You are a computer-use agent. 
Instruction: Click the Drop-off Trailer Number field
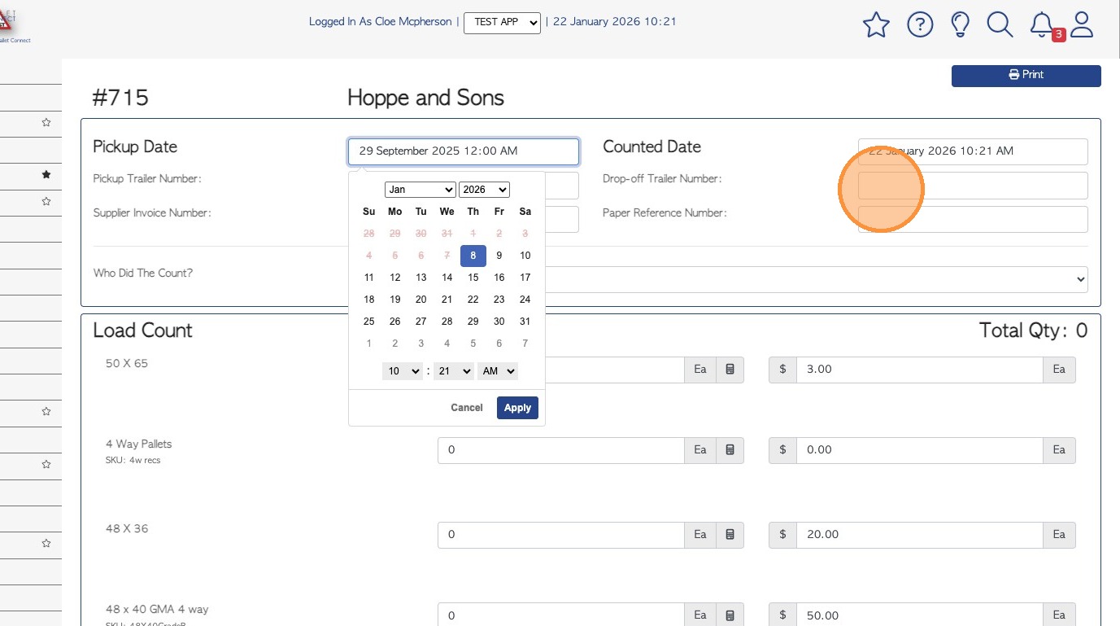pos(973,186)
